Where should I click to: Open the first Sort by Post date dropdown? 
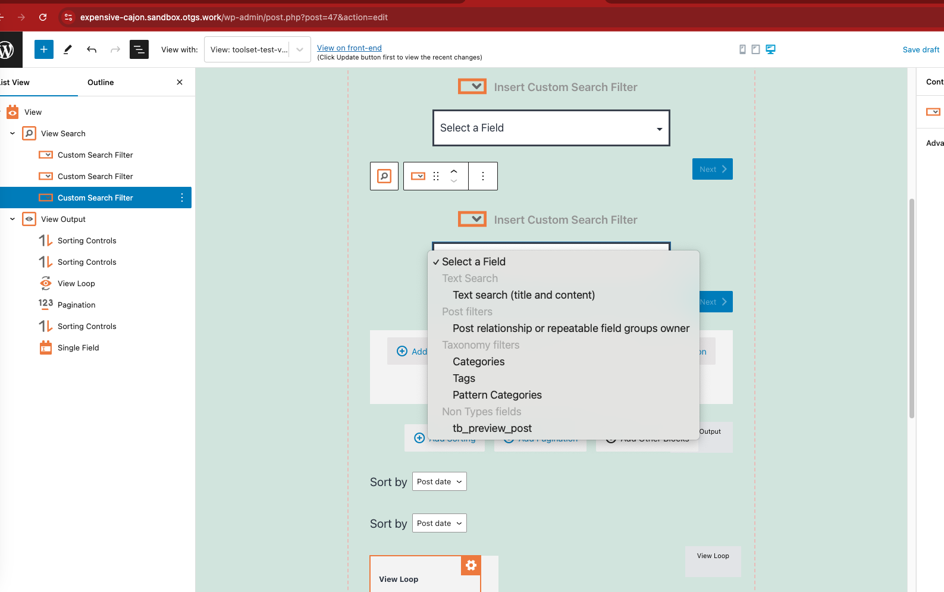click(439, 481)
